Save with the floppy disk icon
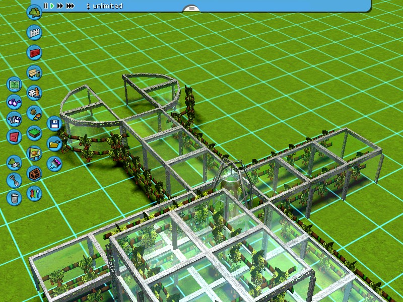The width and height of the screenshot is (403, 302). point(54,124)
